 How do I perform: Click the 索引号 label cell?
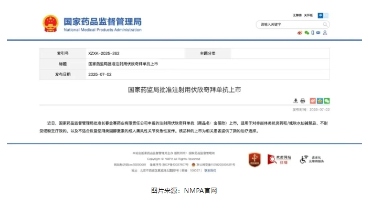[62, 54]
